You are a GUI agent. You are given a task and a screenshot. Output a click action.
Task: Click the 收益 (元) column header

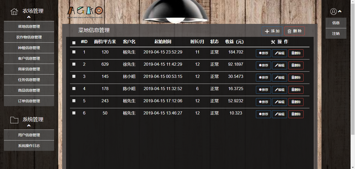[234, 42]
